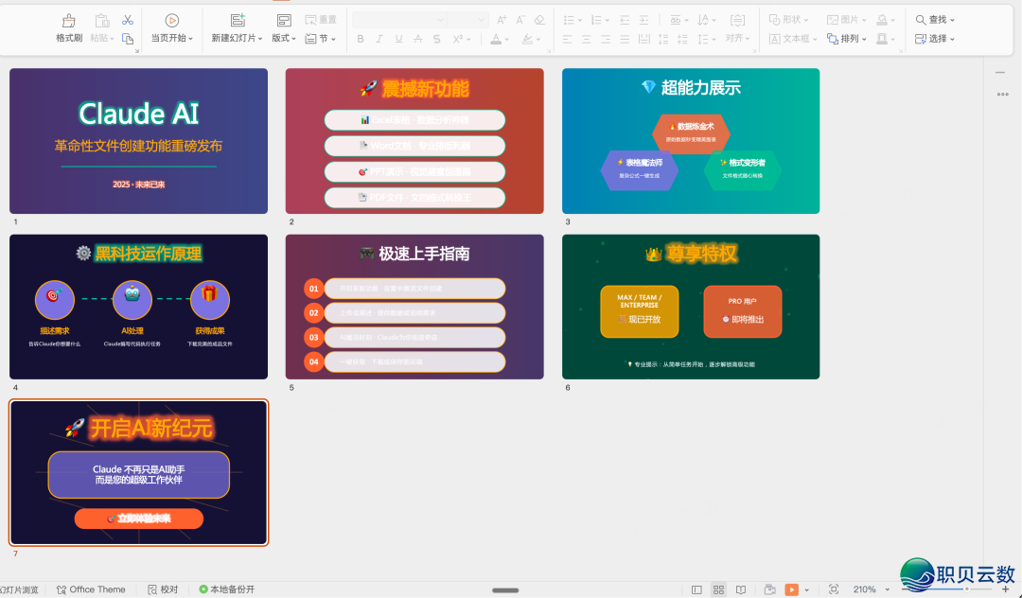
Task: Click the Text Box (文本框) icon
Action: click(774, 39)
